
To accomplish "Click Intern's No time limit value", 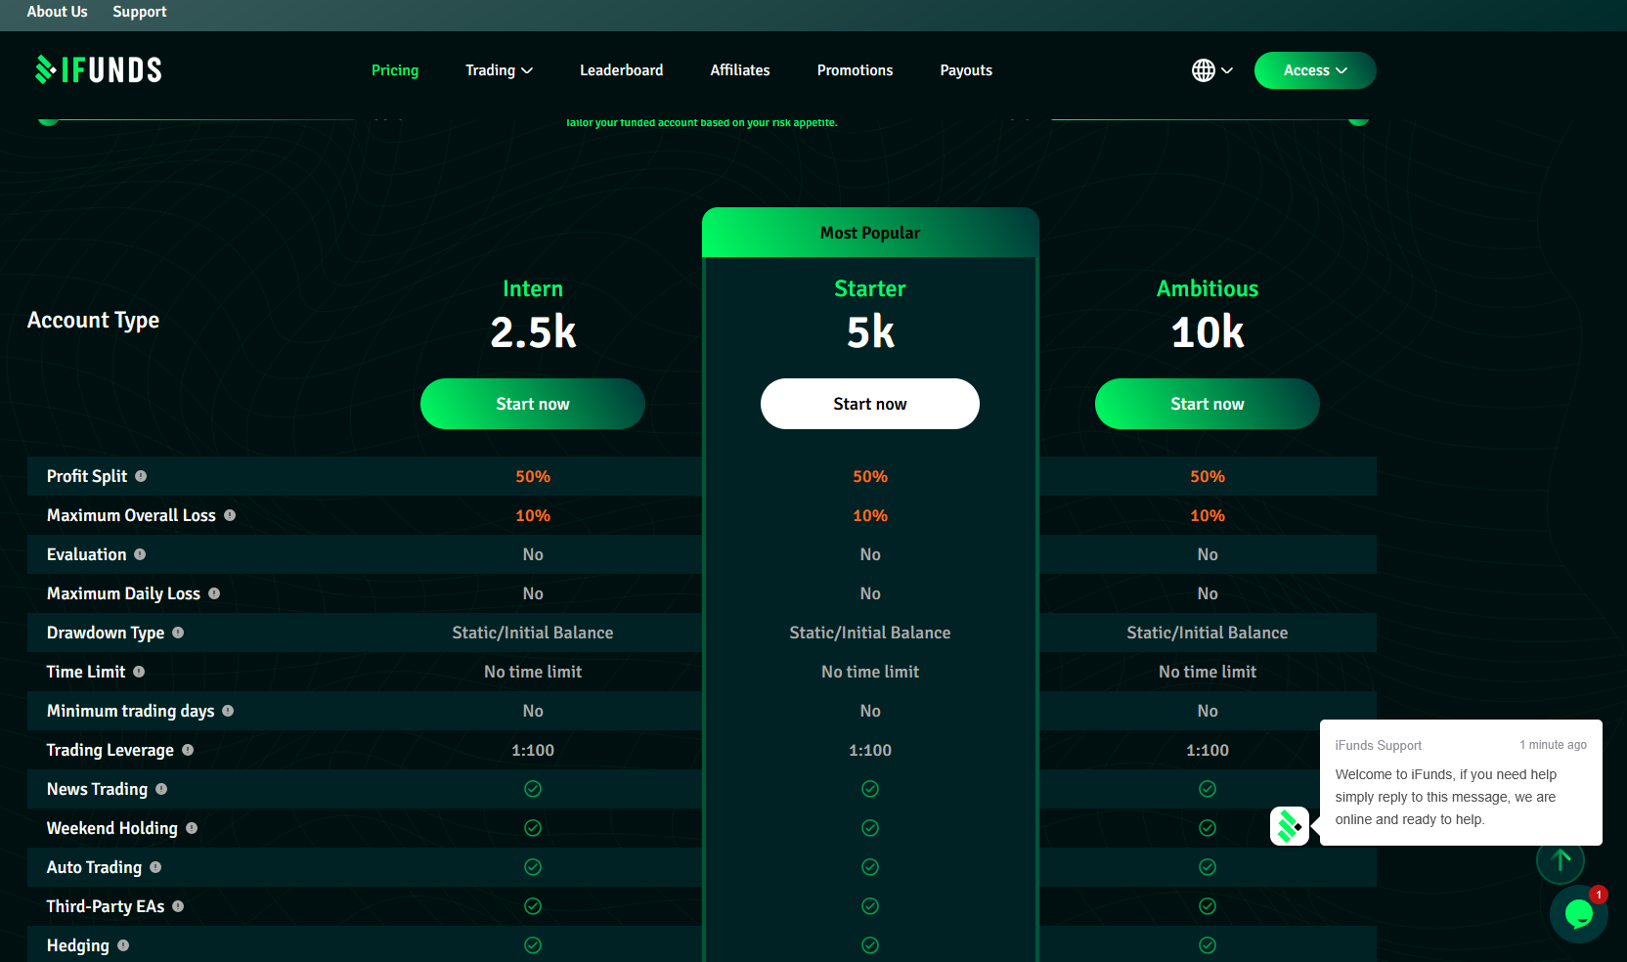I will pyautogui.click(x=533, y=672).
